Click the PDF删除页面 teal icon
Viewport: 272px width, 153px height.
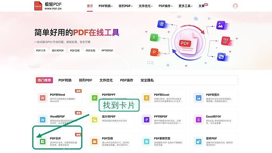pos(146,142)
